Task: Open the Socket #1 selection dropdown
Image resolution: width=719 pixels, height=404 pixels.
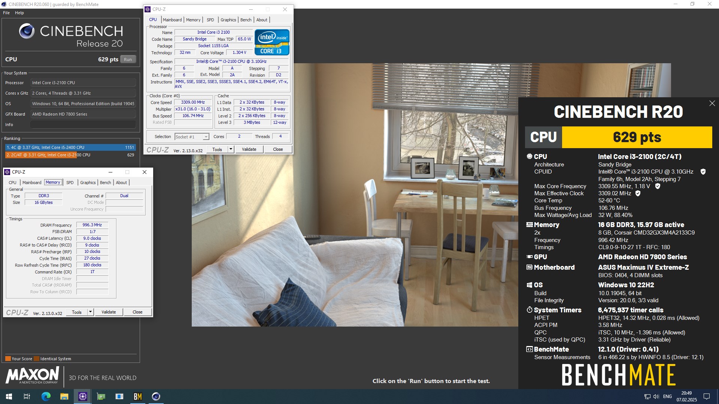Action: click(192, 137)
